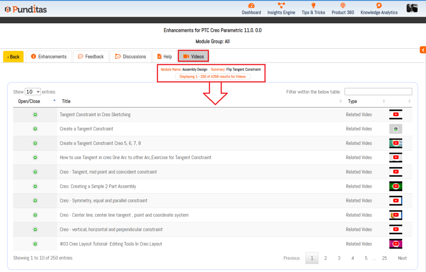
Task: Go back using the Back button
Action: 13,57
